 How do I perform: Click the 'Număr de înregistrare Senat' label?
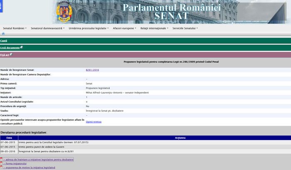tap(17, 70)
